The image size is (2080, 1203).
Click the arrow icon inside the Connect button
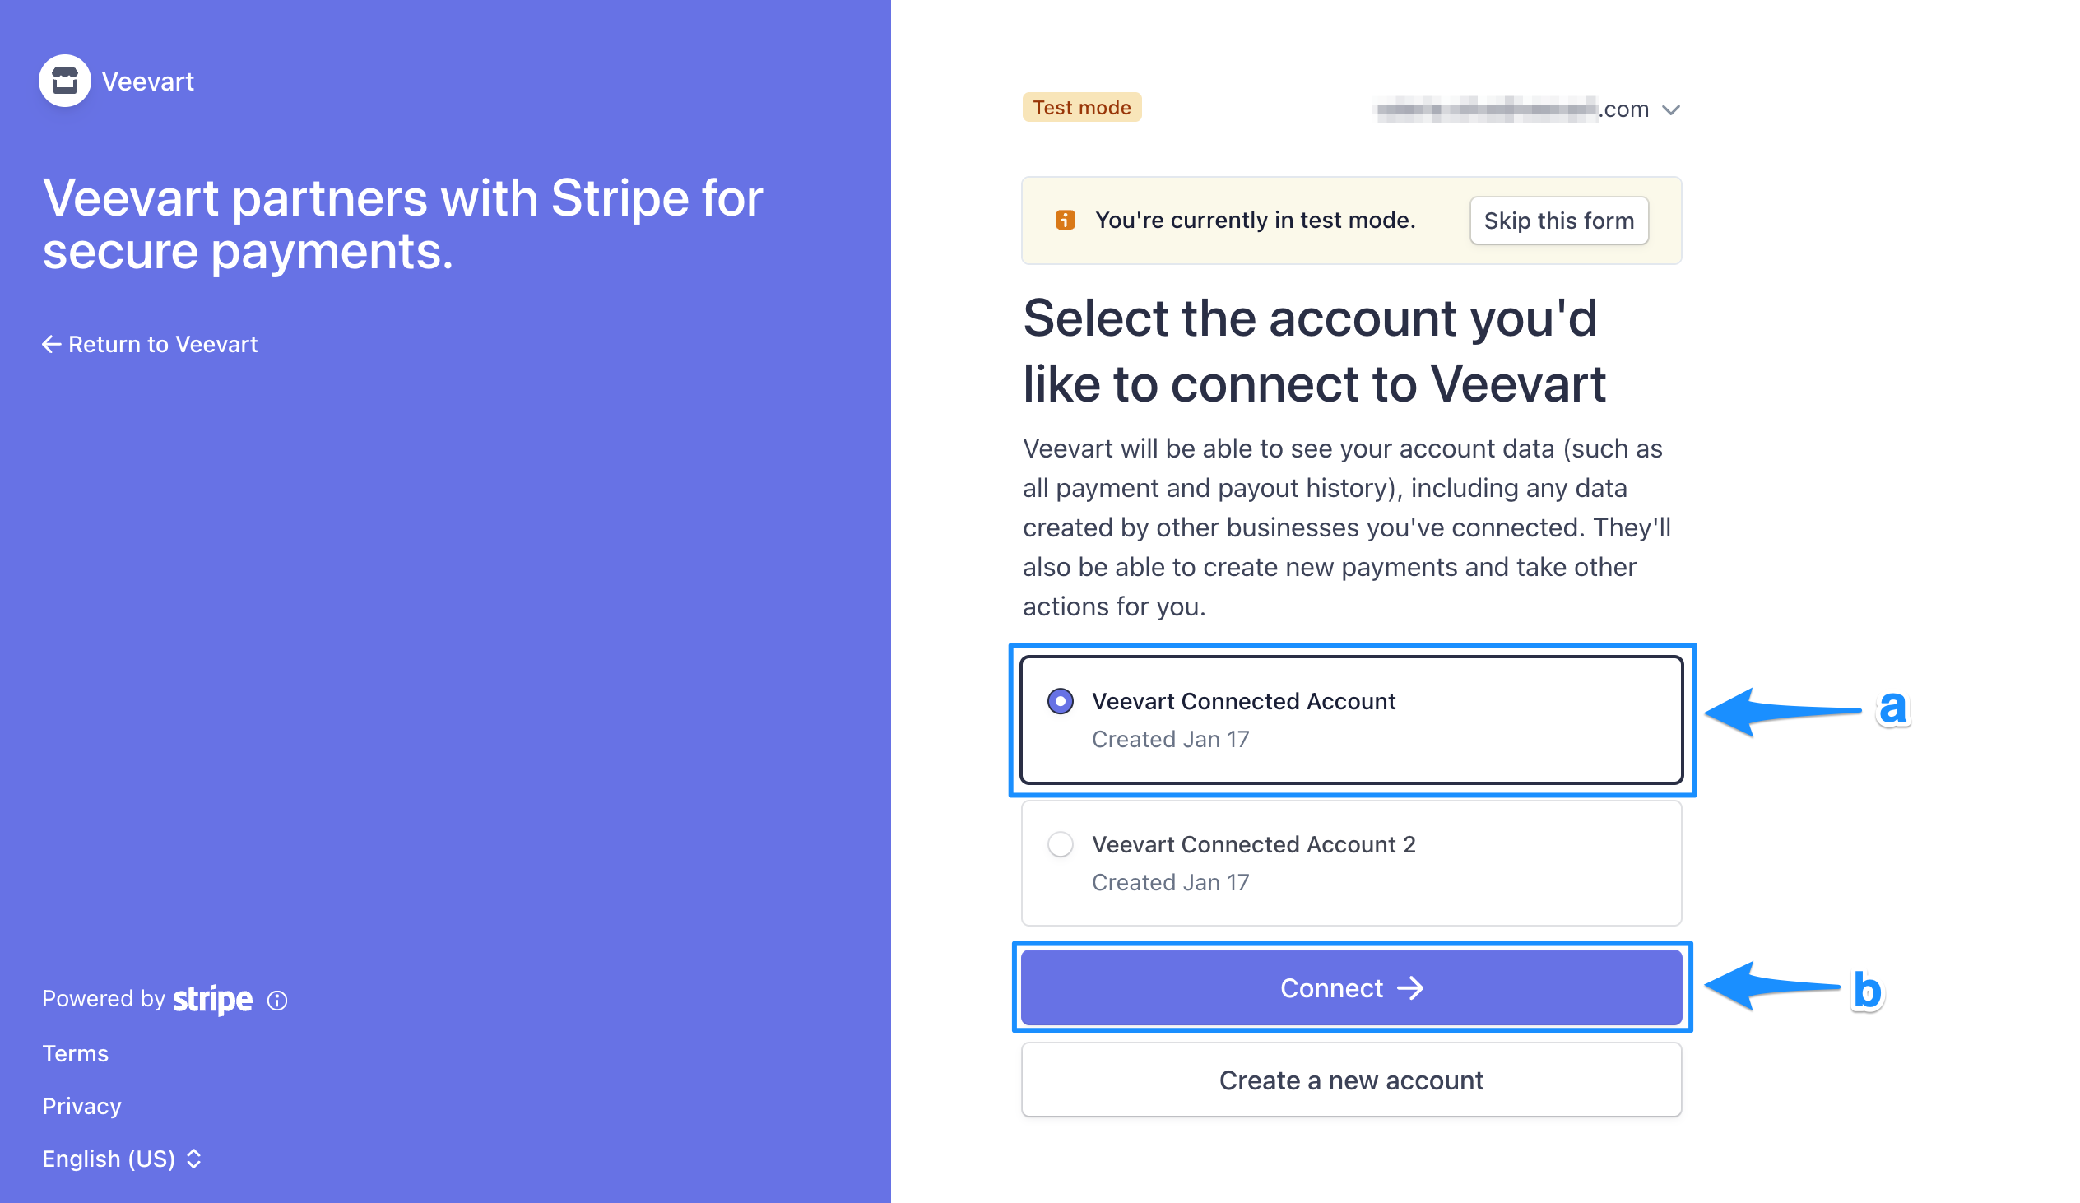[1413, 987]
